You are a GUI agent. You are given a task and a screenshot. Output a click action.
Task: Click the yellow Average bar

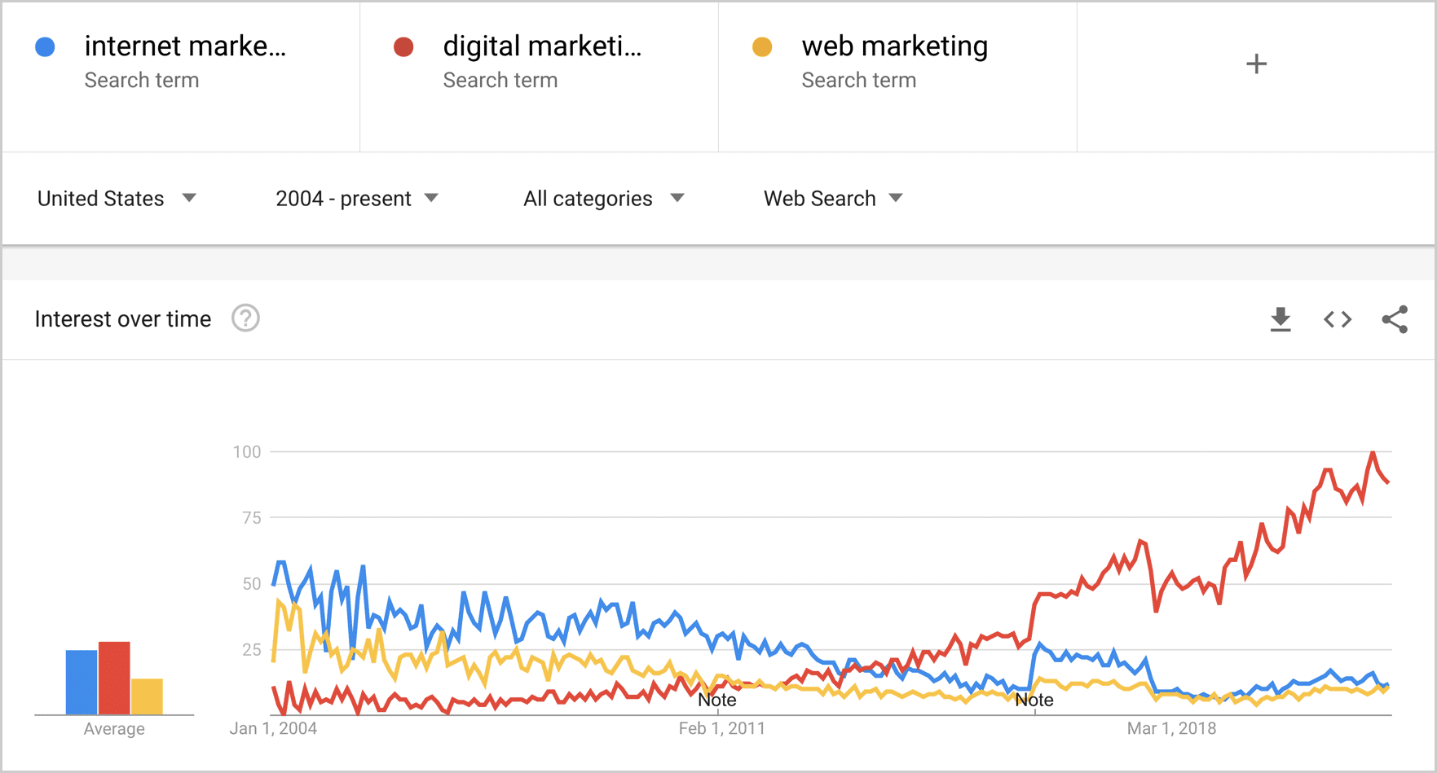(147, 696)
